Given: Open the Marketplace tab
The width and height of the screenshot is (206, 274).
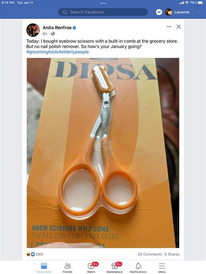Looking at the screenshot, I should point(115,268).
